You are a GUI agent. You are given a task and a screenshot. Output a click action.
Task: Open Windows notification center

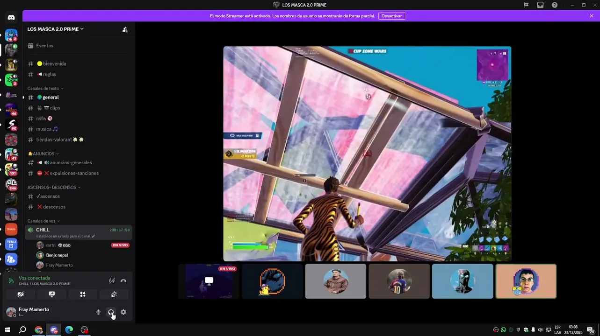pyautogui.click(x=591, y=330)
